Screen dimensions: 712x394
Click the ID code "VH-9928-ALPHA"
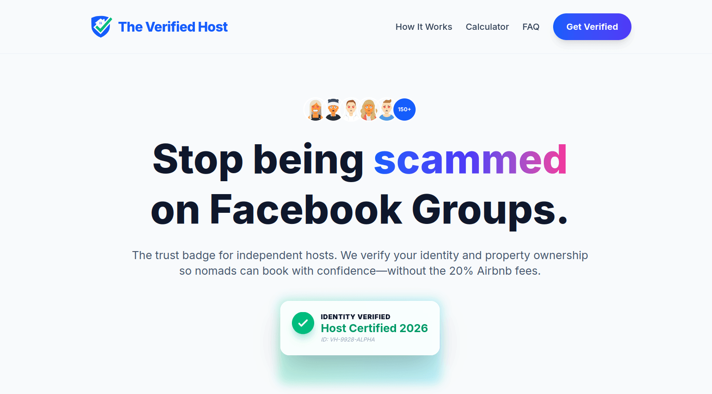[x=348, y=339]
